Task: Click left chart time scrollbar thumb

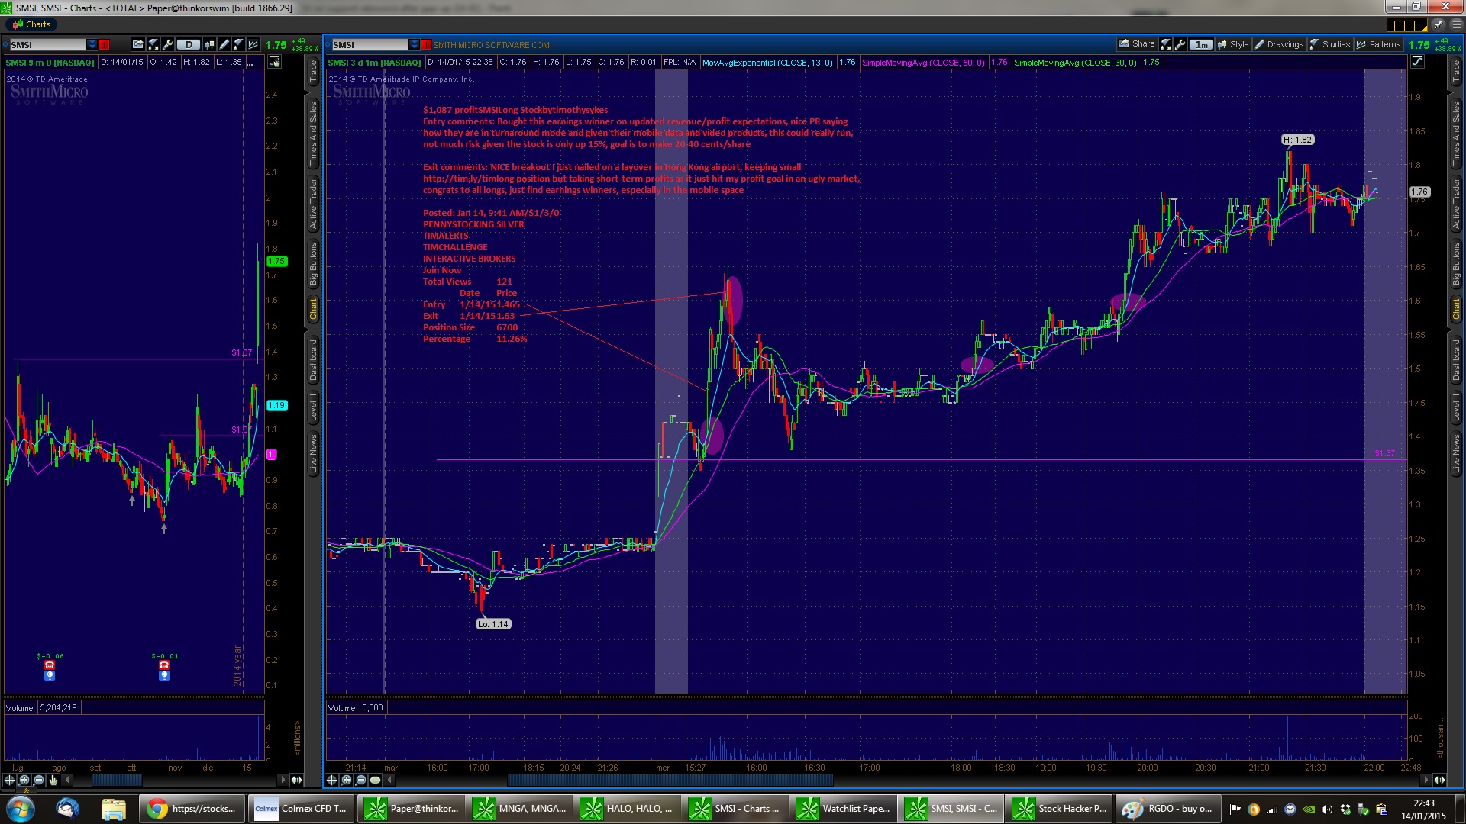Action: point(117,780)
